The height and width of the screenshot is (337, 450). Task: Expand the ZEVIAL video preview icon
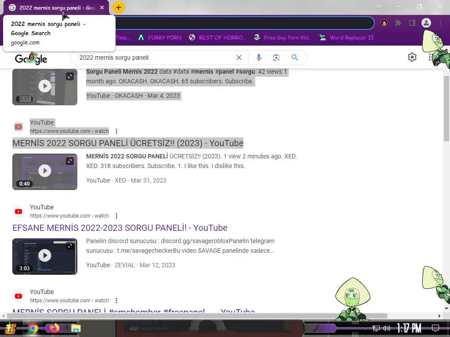[70, 246]
